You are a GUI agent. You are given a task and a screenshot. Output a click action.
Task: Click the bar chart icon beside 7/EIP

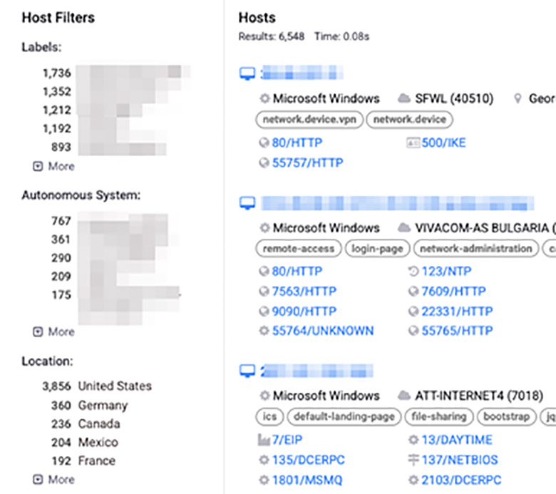coord(264,440)
